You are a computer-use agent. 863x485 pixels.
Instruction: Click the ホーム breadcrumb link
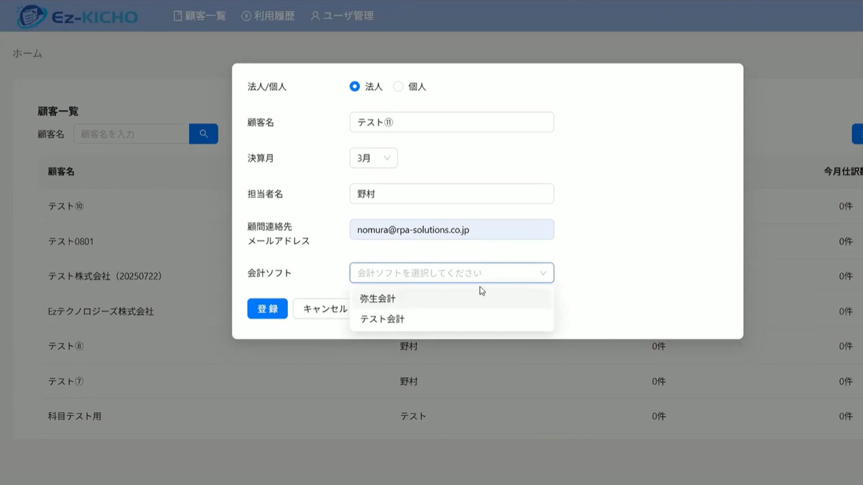pos(27,53)
